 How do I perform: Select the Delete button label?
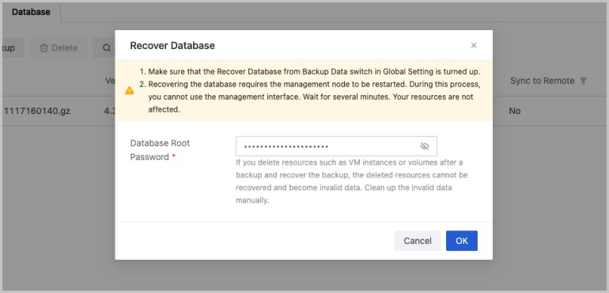point(65,48)
